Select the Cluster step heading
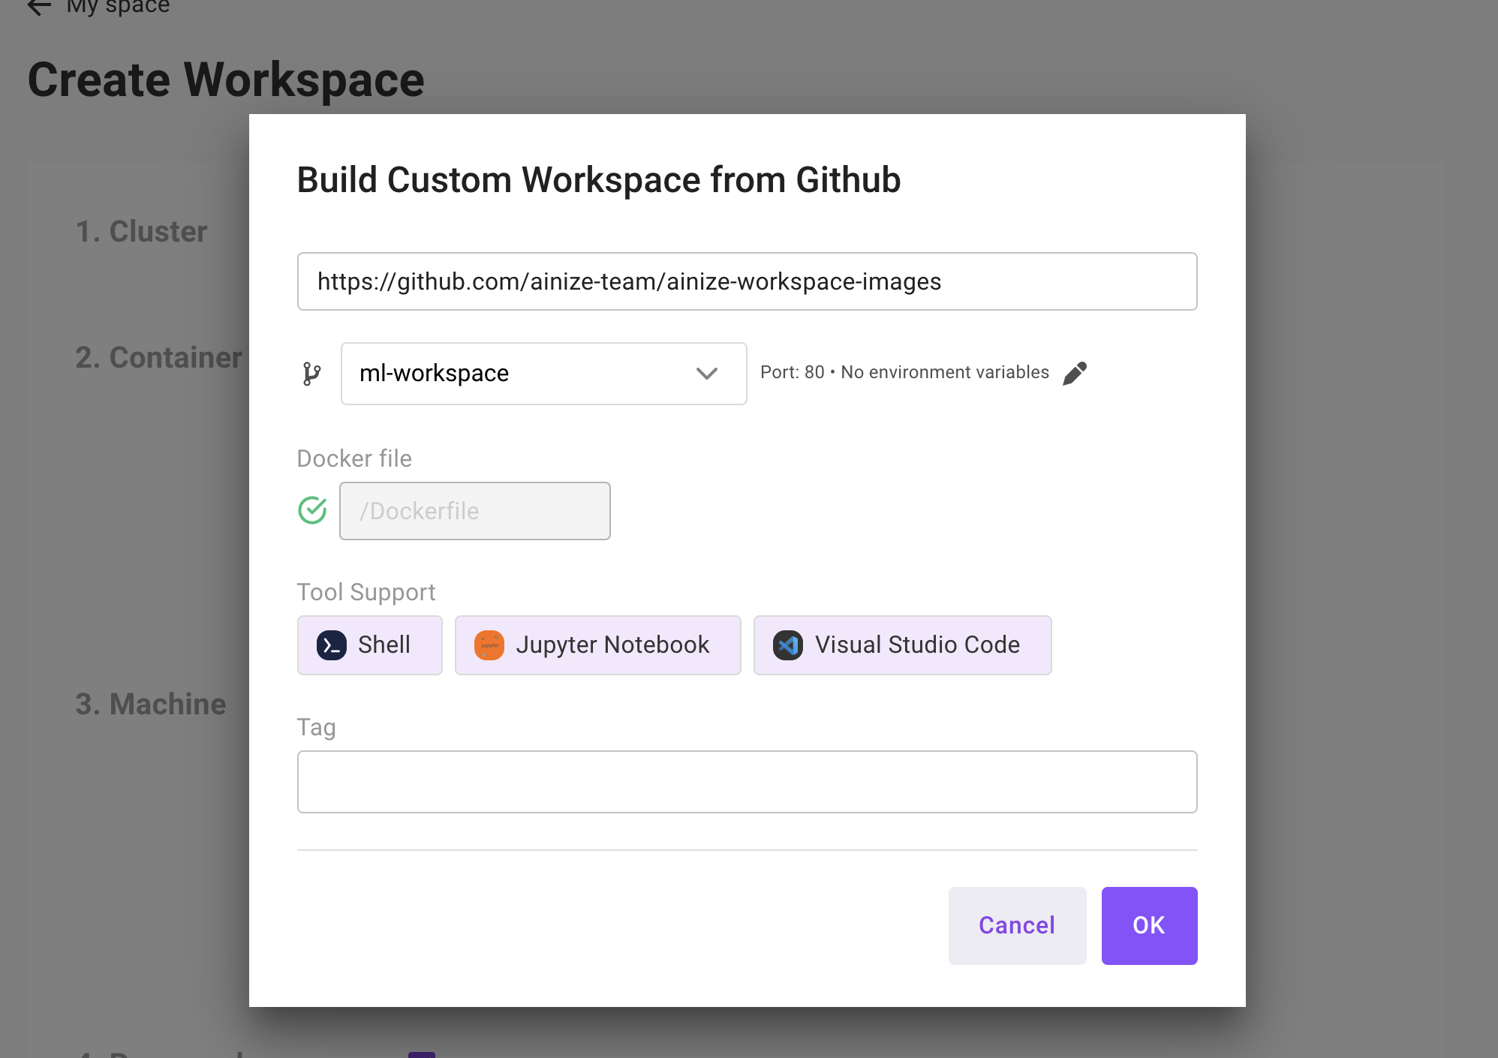This screenshot has height=1058, width=1498. pyautogui.click(x=141, y=231)
